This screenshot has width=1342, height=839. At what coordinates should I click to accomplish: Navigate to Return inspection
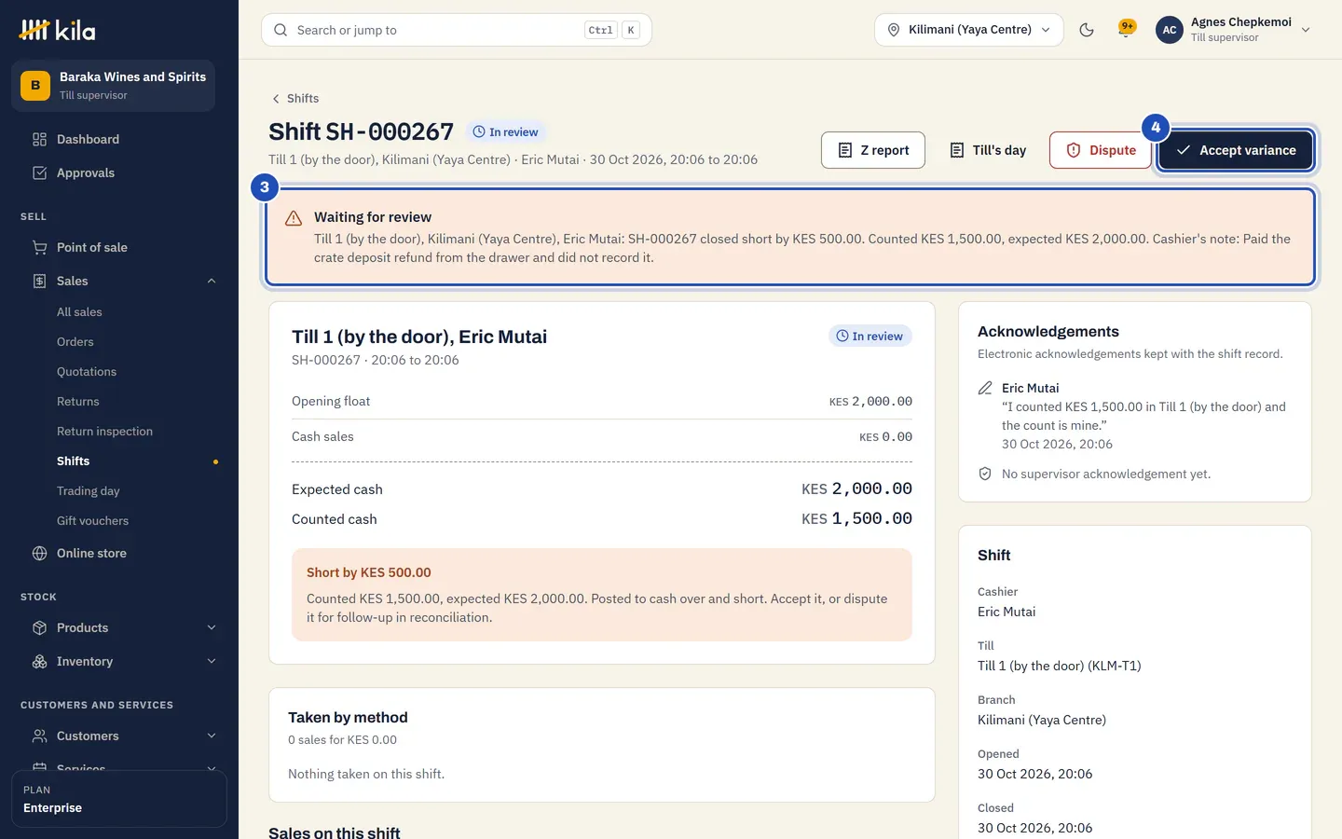click(104, 432)
